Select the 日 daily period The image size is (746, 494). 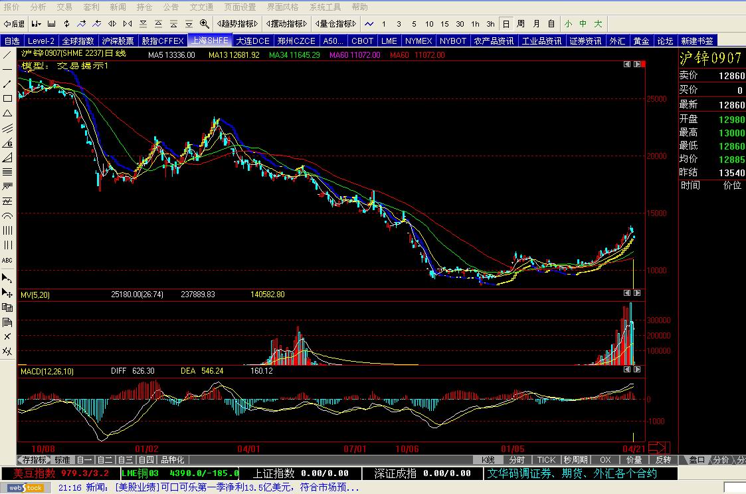pyautogui.click(x=506, y=24)
